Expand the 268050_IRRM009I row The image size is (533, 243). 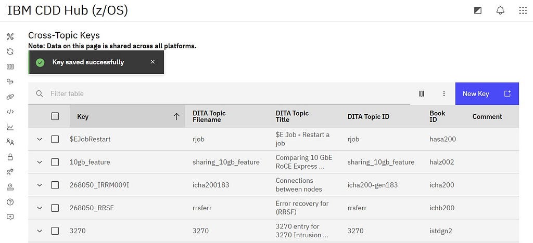click(x=39, y=185)
